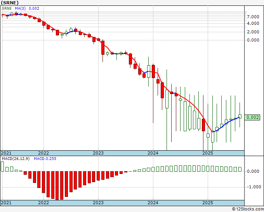
Task: Click the latest green candlestick beside 0.002 tag
Action: (240, 116)
